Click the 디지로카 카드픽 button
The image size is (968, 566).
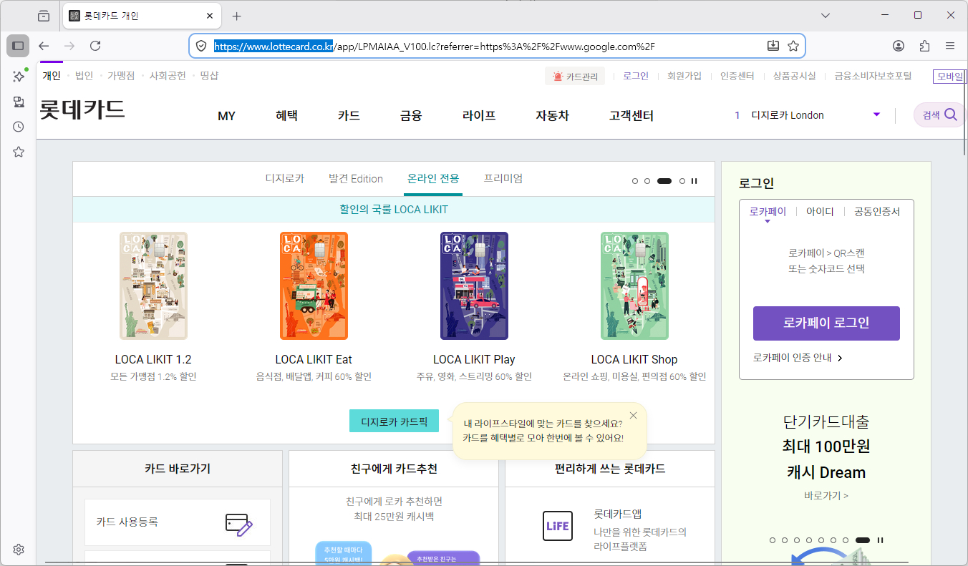click(394, 421)
